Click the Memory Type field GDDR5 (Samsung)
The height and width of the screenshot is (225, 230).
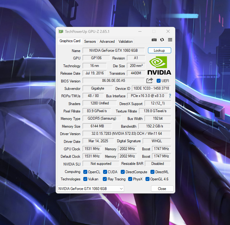pyautogui.click(x=102, y=118)
